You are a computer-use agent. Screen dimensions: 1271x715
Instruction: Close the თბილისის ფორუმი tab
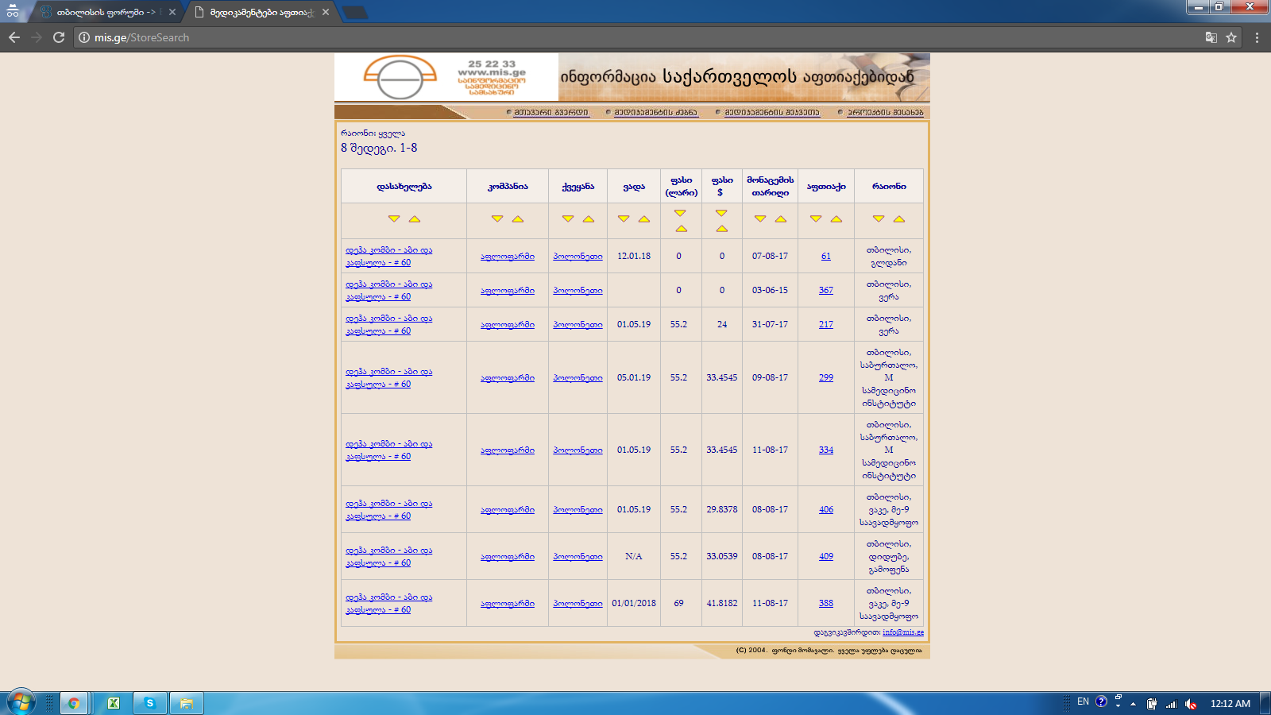172,13
